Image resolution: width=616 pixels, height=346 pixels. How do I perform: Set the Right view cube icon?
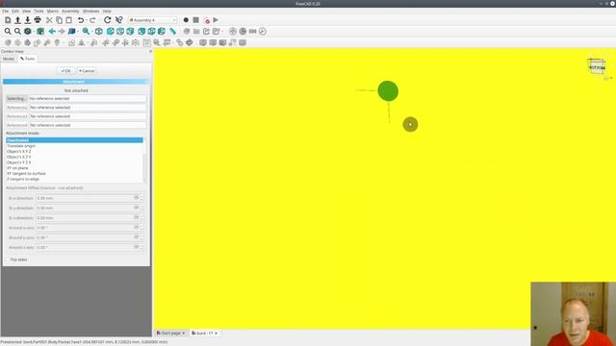tap(131, 32)
